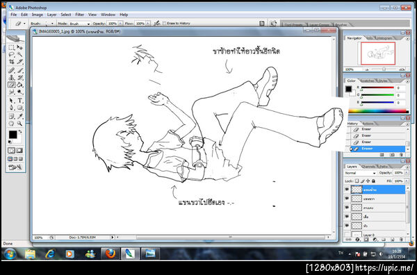Screen dimensions: 417x275
Task: Click the Color panel foreground black swatch
Action: [x=348, y=89]
